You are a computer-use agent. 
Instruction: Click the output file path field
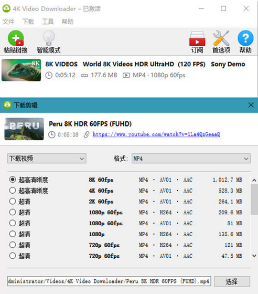pos(109,281)
